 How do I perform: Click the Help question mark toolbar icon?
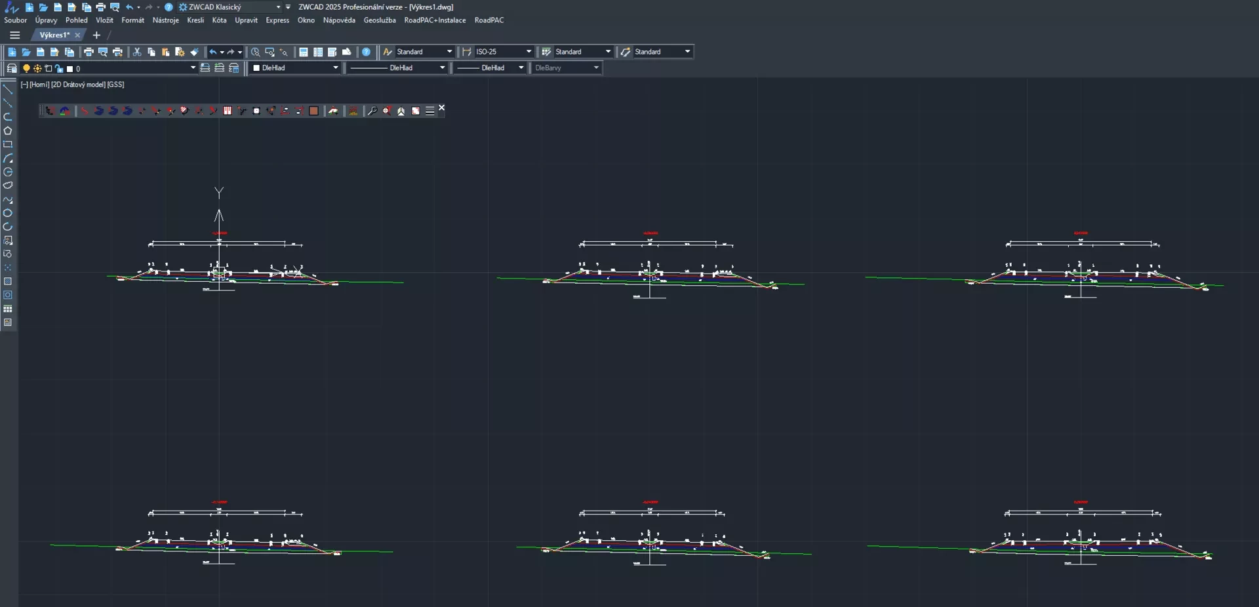click(x=367, y=52)
